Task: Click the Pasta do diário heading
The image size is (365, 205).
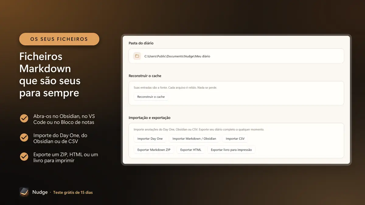Action: (141, 43)
